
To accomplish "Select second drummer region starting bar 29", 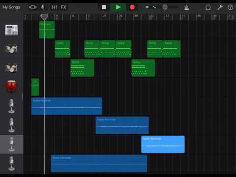I will coord(143,68).
